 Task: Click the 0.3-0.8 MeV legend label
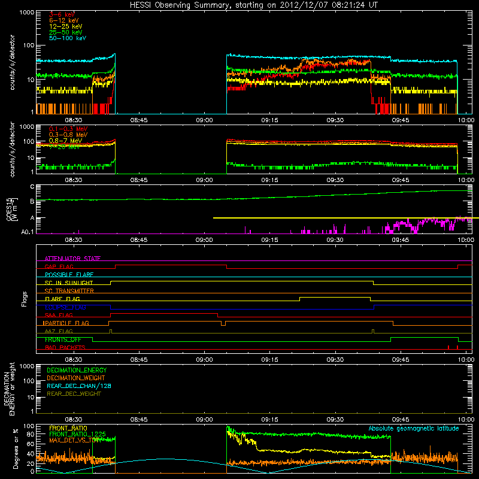pos(68,135)
